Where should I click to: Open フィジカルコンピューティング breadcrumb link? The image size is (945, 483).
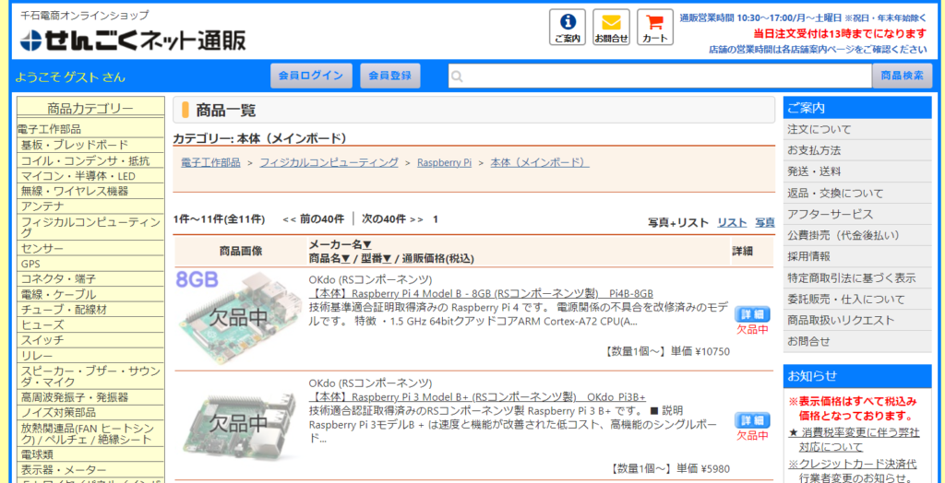(x=329, y=162)
